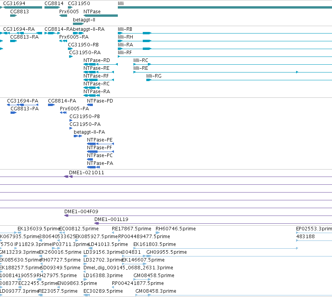Click the CG31694-PA protein label
The height and width of the screenshot is (297, 332).
pyautogui.click(x=23, y=101)
